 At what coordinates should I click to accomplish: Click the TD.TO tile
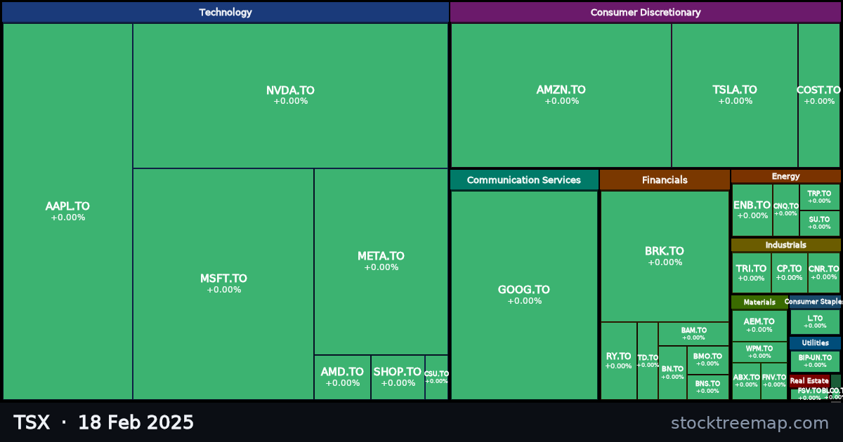pyautogui.click(x=648, y=361)
